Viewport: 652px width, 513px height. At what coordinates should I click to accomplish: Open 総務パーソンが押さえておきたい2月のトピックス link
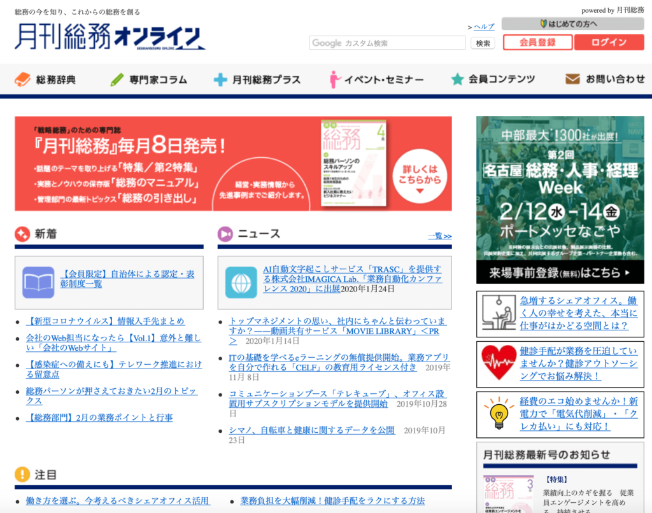[111, 396]
